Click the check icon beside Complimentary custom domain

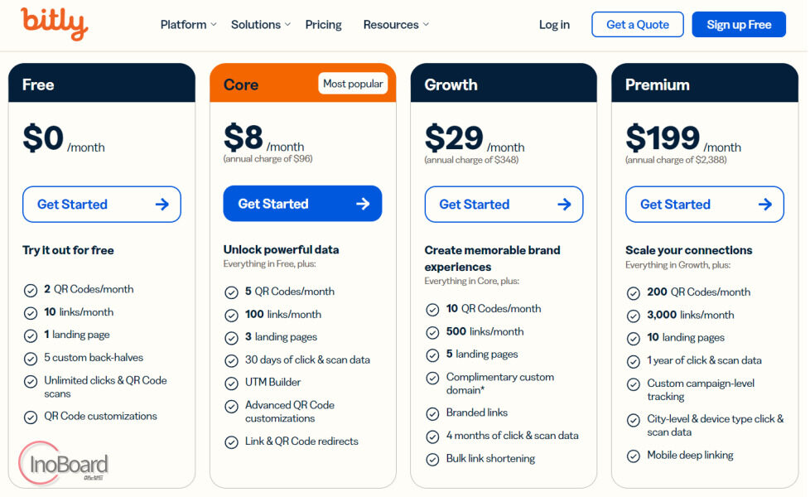coord(432,379)
